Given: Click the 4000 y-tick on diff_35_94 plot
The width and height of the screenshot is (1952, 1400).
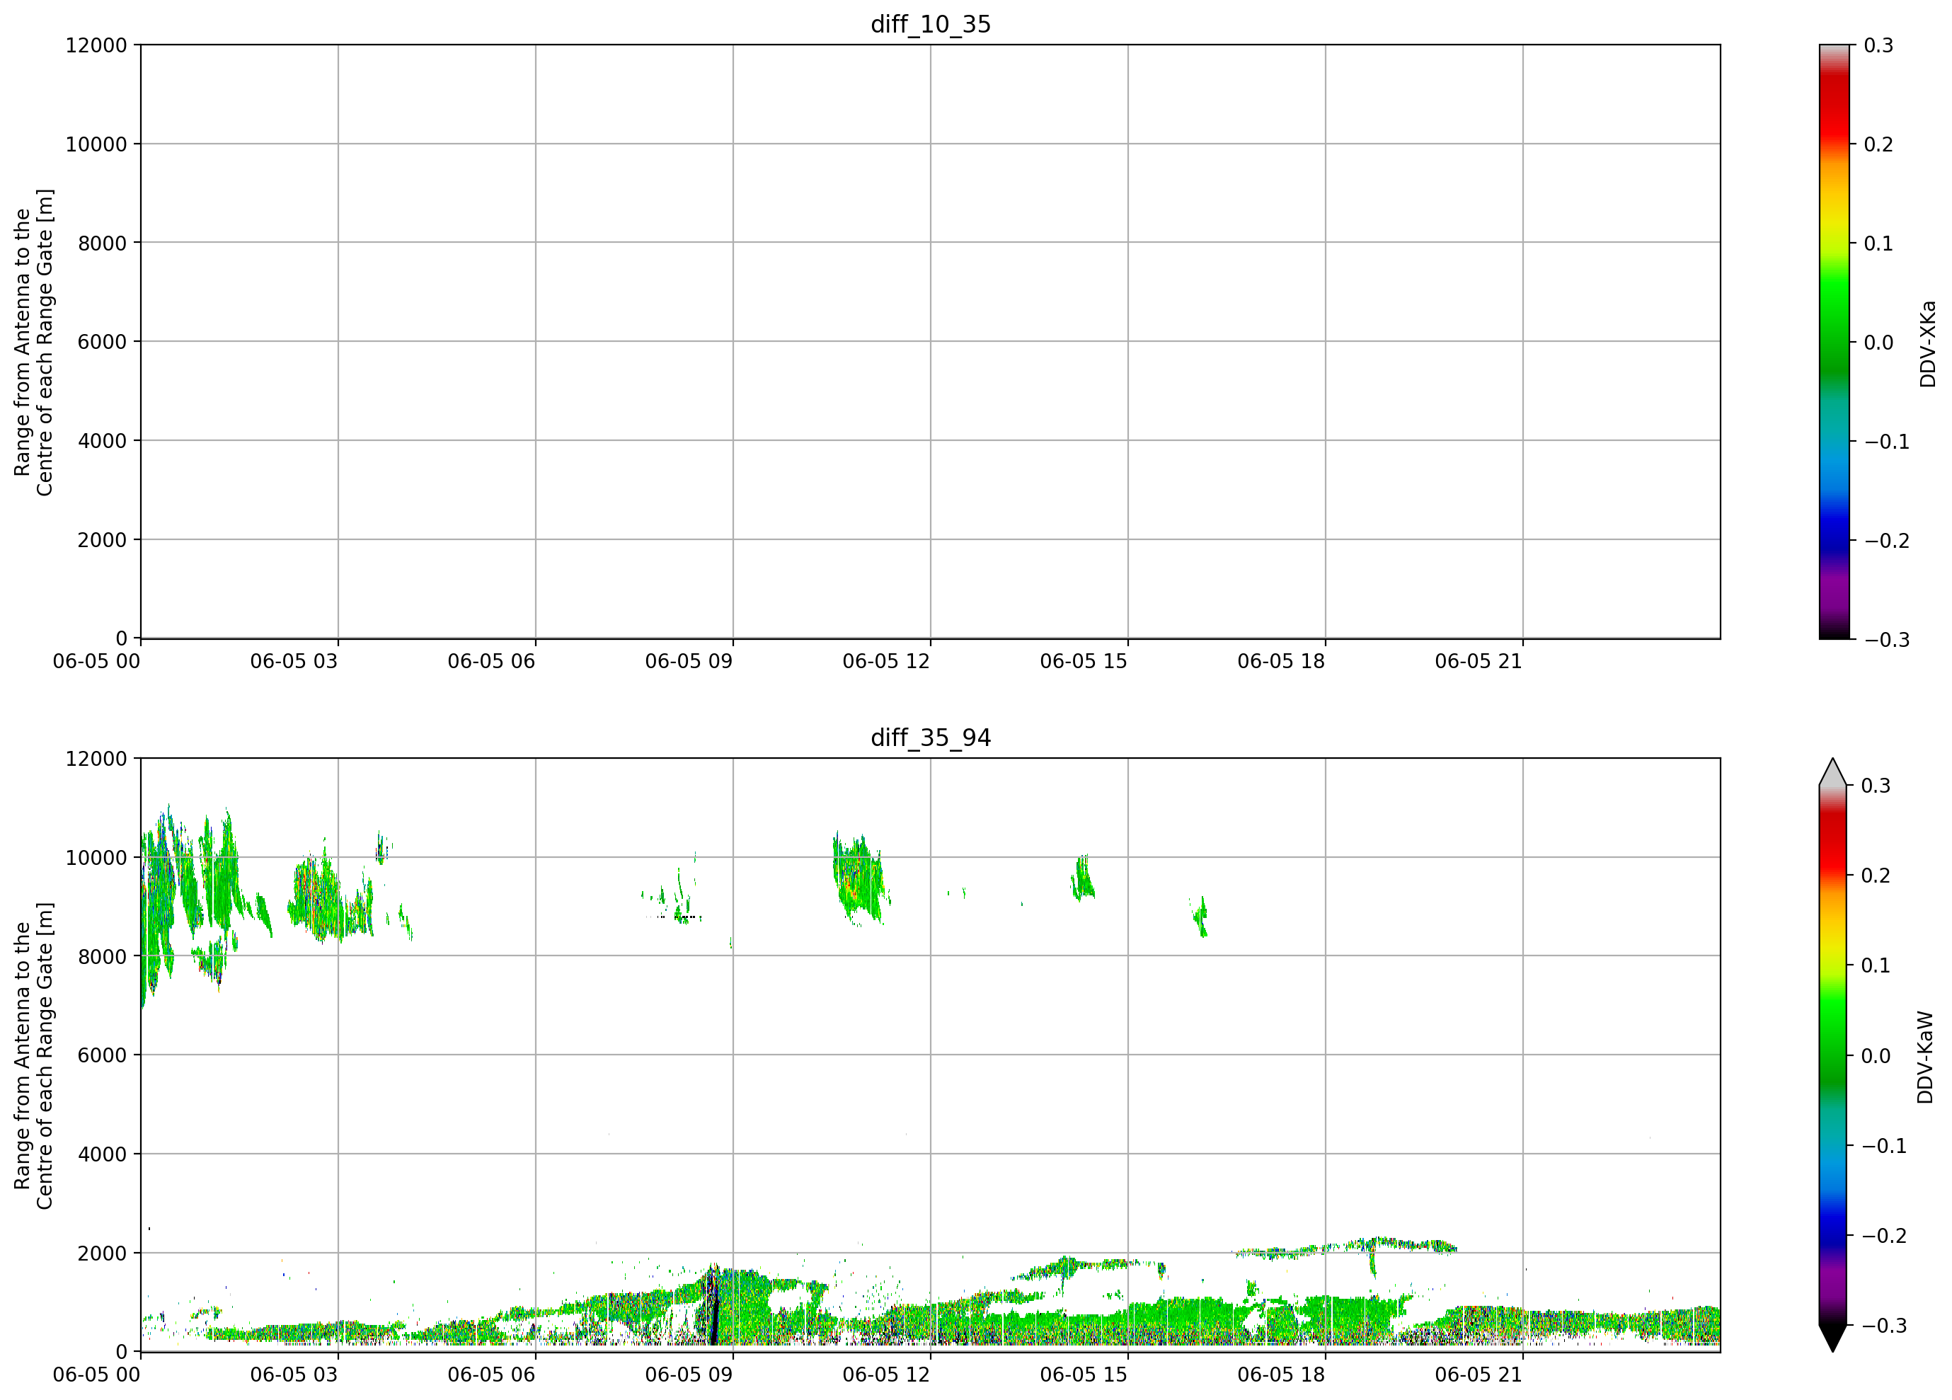Looking at the screenshot, I should 103,1155.
